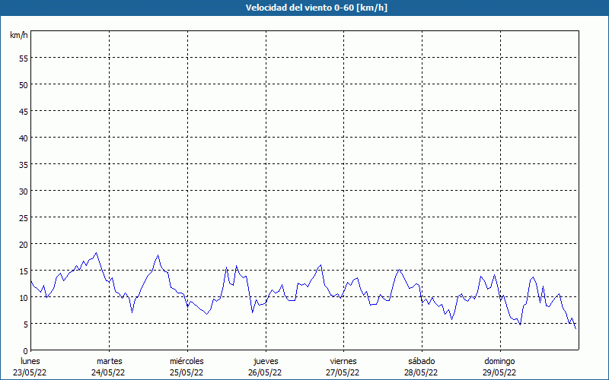Click the 30 value on the y-axis
Viewport: 609px width, 380px height.
(x=24, y=192)
